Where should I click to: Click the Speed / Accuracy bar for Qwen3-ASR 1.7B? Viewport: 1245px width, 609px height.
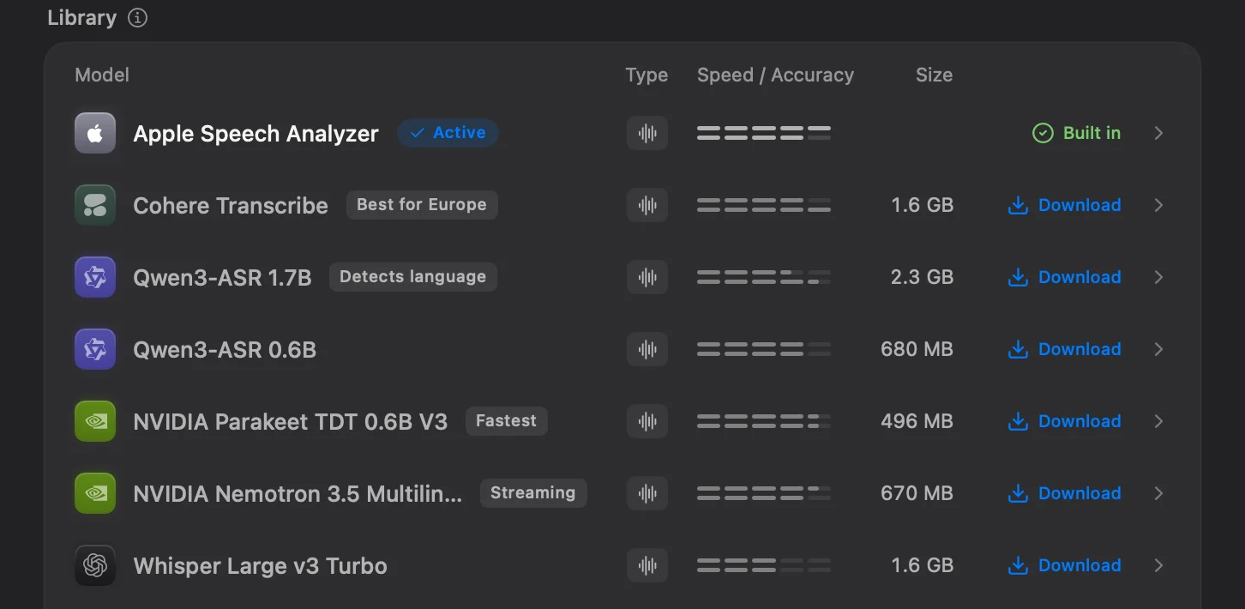[764, 277]
